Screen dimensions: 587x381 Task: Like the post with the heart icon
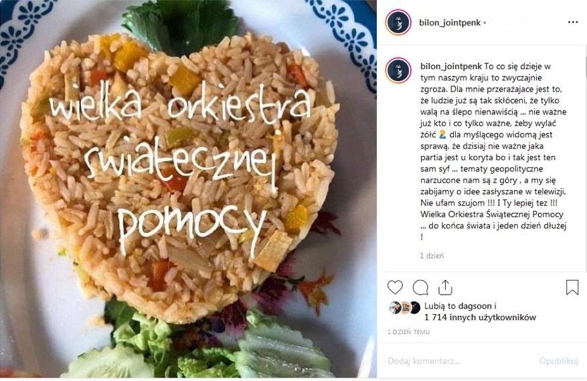tap(395, 287)
